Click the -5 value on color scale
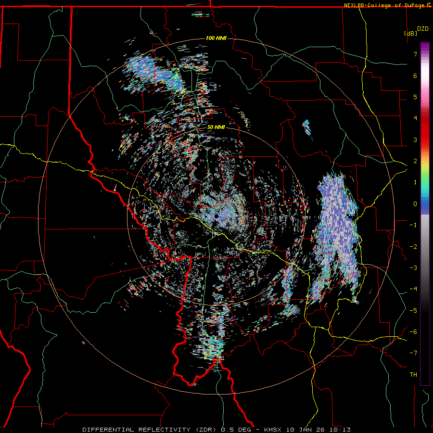This screenshot has width=433, height=433. (x=413, y=311)
